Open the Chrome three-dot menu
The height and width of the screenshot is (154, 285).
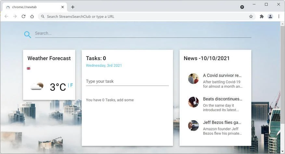click(x=279, y=17)
